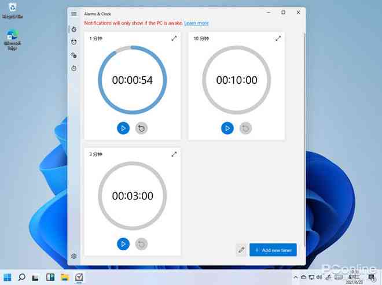
Task: Start the 00:10:00 timer
Action: tap(227, 128)
